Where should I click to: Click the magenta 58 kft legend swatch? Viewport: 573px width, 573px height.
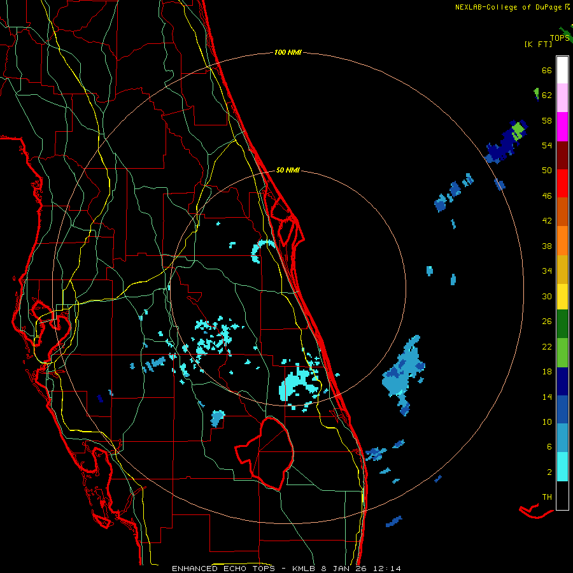(562, 127)
